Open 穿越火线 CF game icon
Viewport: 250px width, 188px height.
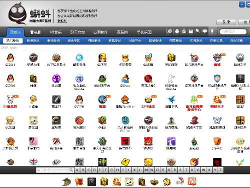(x=33, y=57)
